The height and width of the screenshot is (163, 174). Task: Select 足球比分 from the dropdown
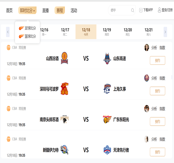click(27, 28)
